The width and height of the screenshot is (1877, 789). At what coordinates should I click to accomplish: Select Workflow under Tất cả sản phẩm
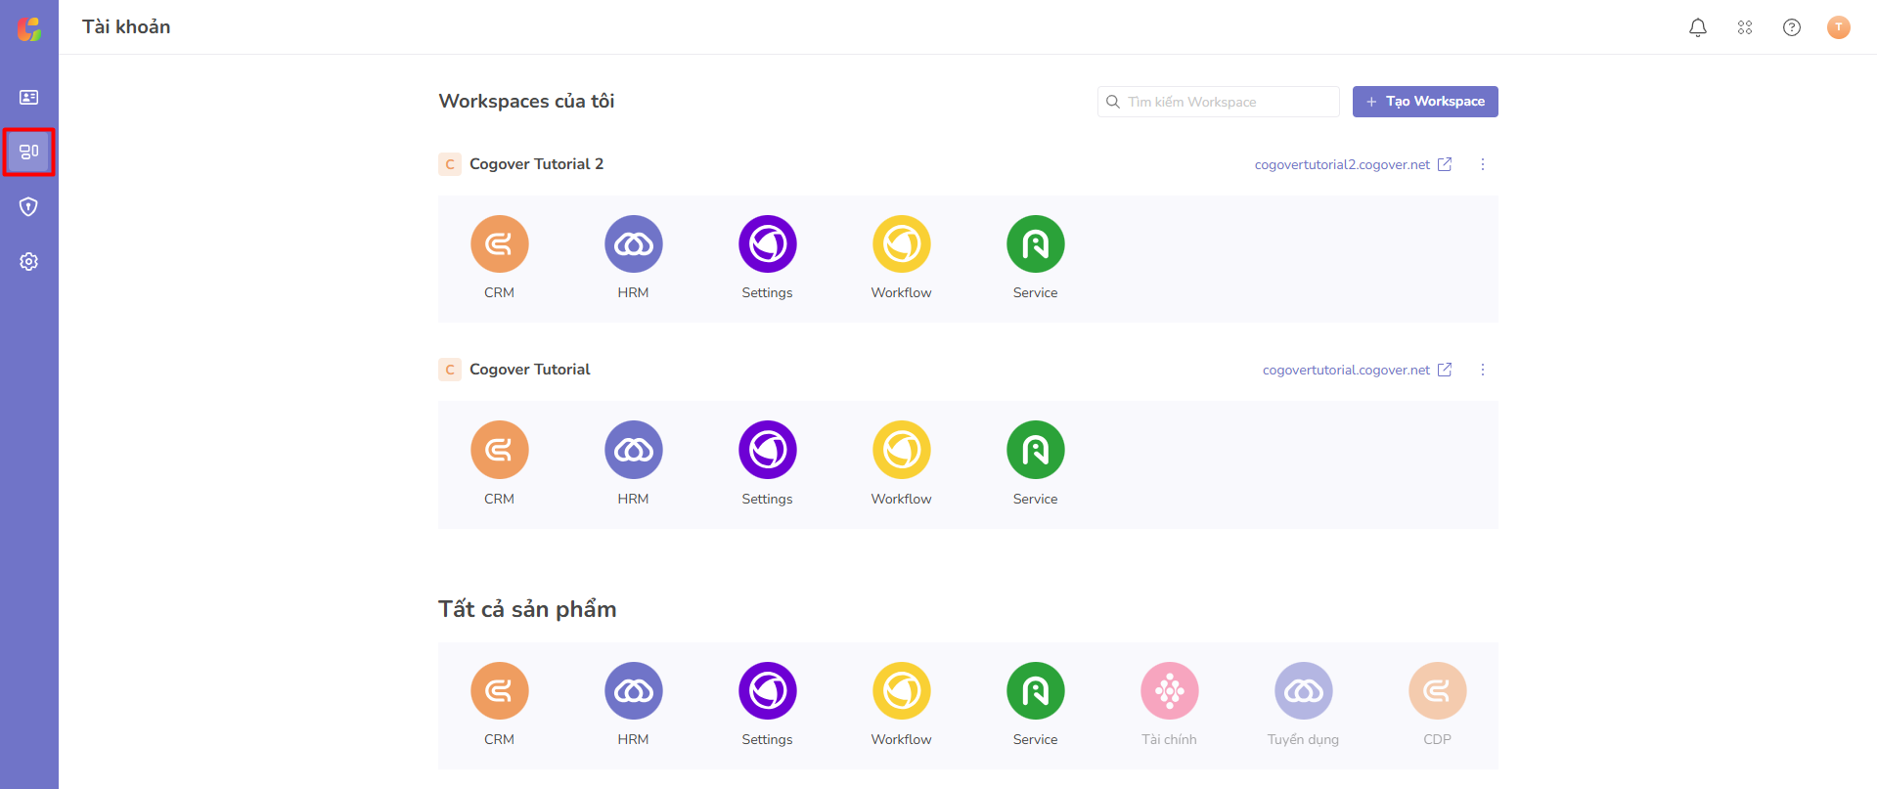[902, 691]
